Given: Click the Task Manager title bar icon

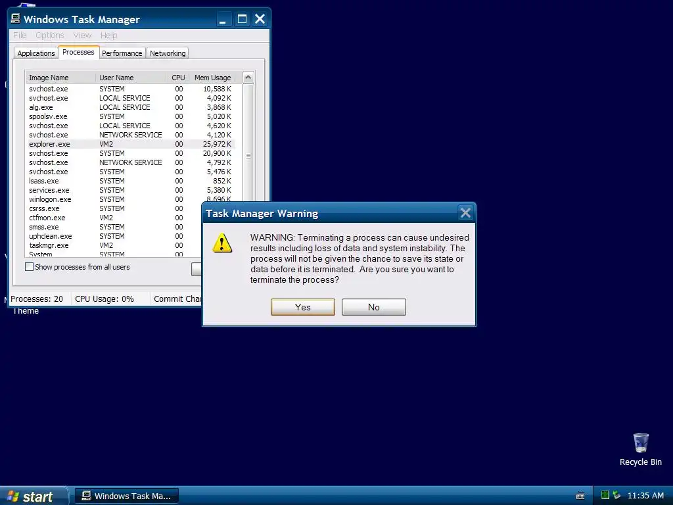Looking at the screenshot, I should [x=16, y=18].
